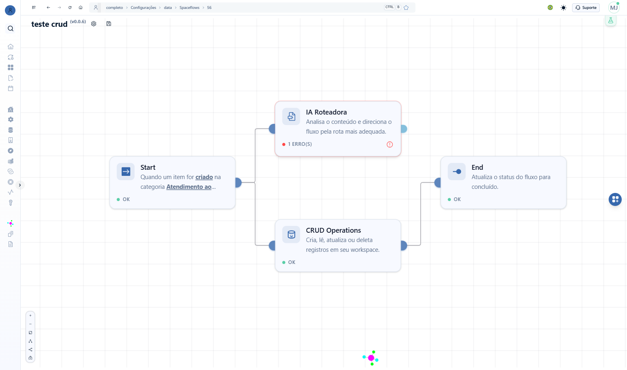
Task: Open the completo breadcrumb
Action: coord(114,8)
